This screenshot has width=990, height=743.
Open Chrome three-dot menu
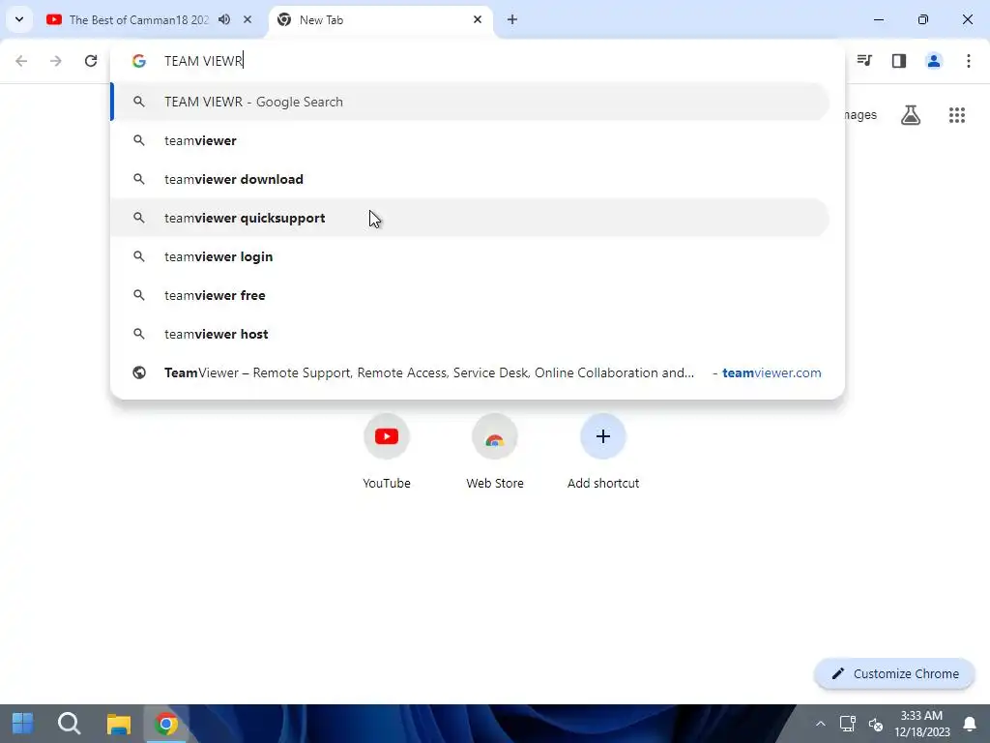coord(969,61)
